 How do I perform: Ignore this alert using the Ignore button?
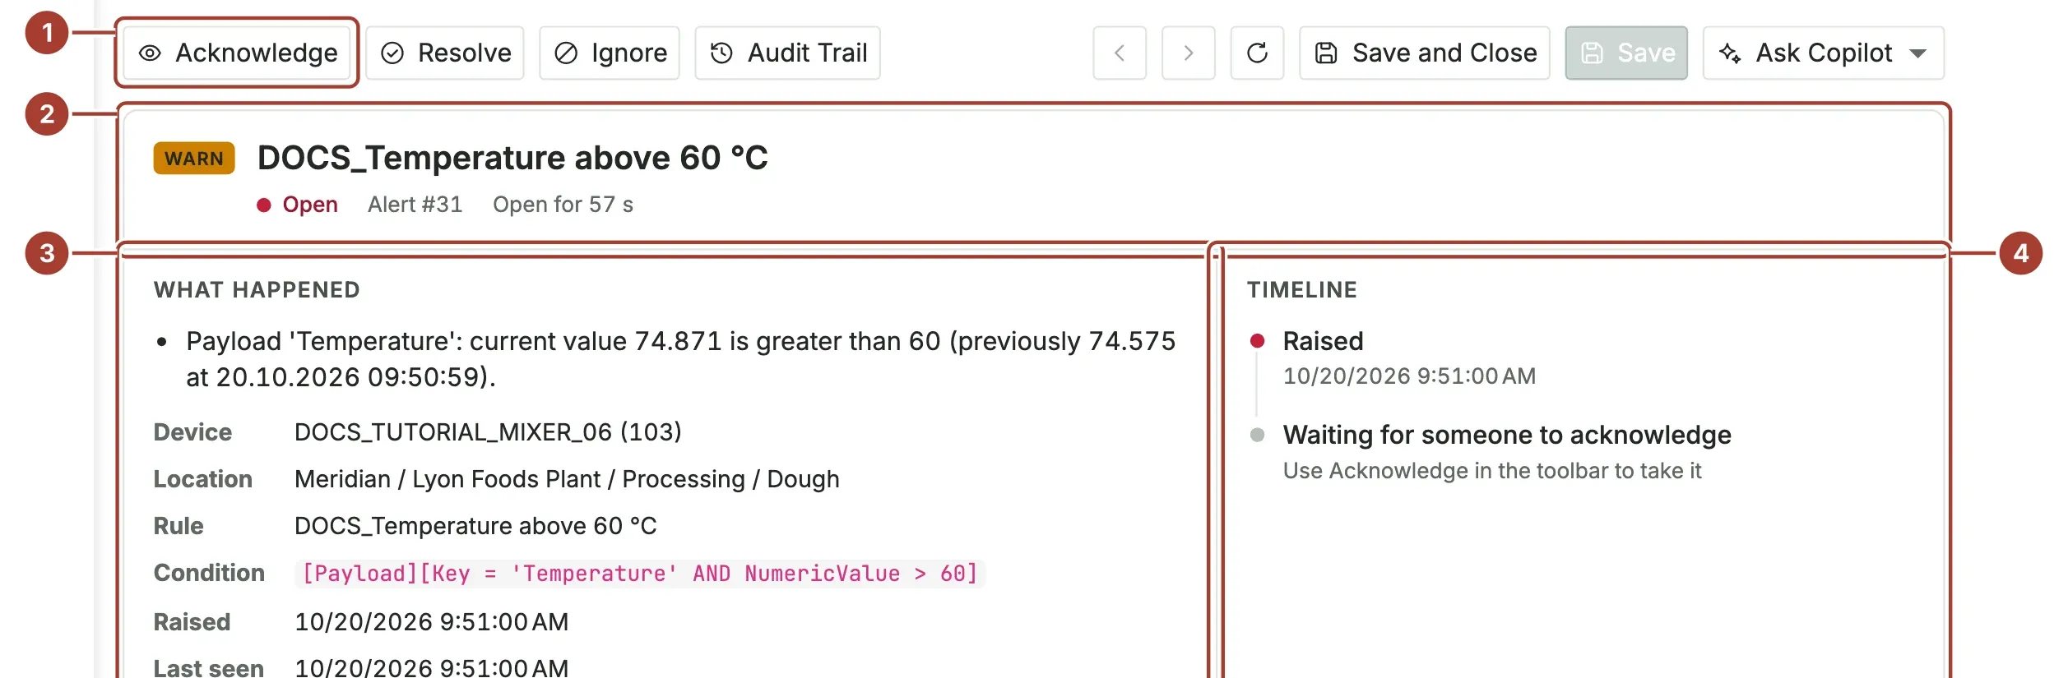tap(610, 53)
